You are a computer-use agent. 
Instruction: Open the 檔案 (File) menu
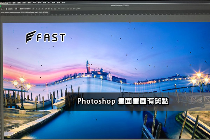[x=14, y=3]
